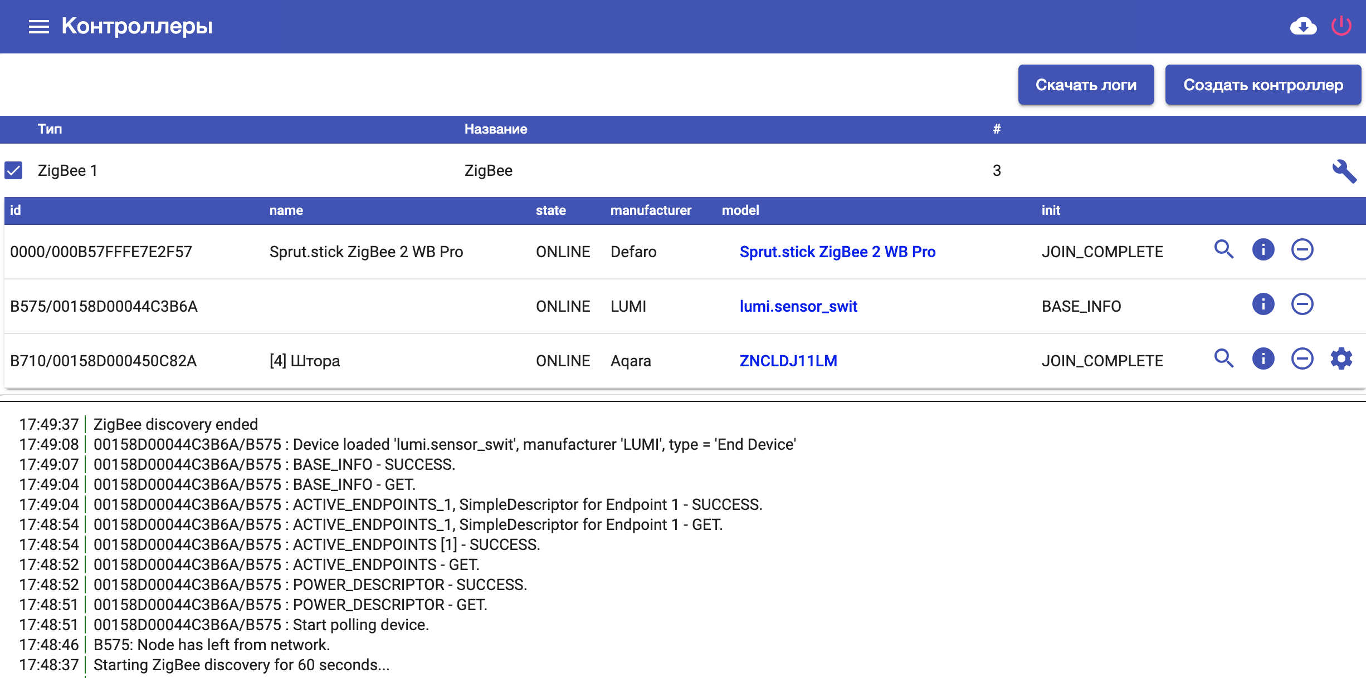Open Sprut.stick ZigBee 2 WB Pro model link
The image size is (1366, 678).
837,252
